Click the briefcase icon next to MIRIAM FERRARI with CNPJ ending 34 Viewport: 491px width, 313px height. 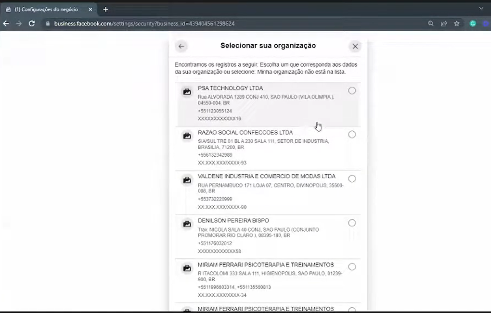pos(187,268)
